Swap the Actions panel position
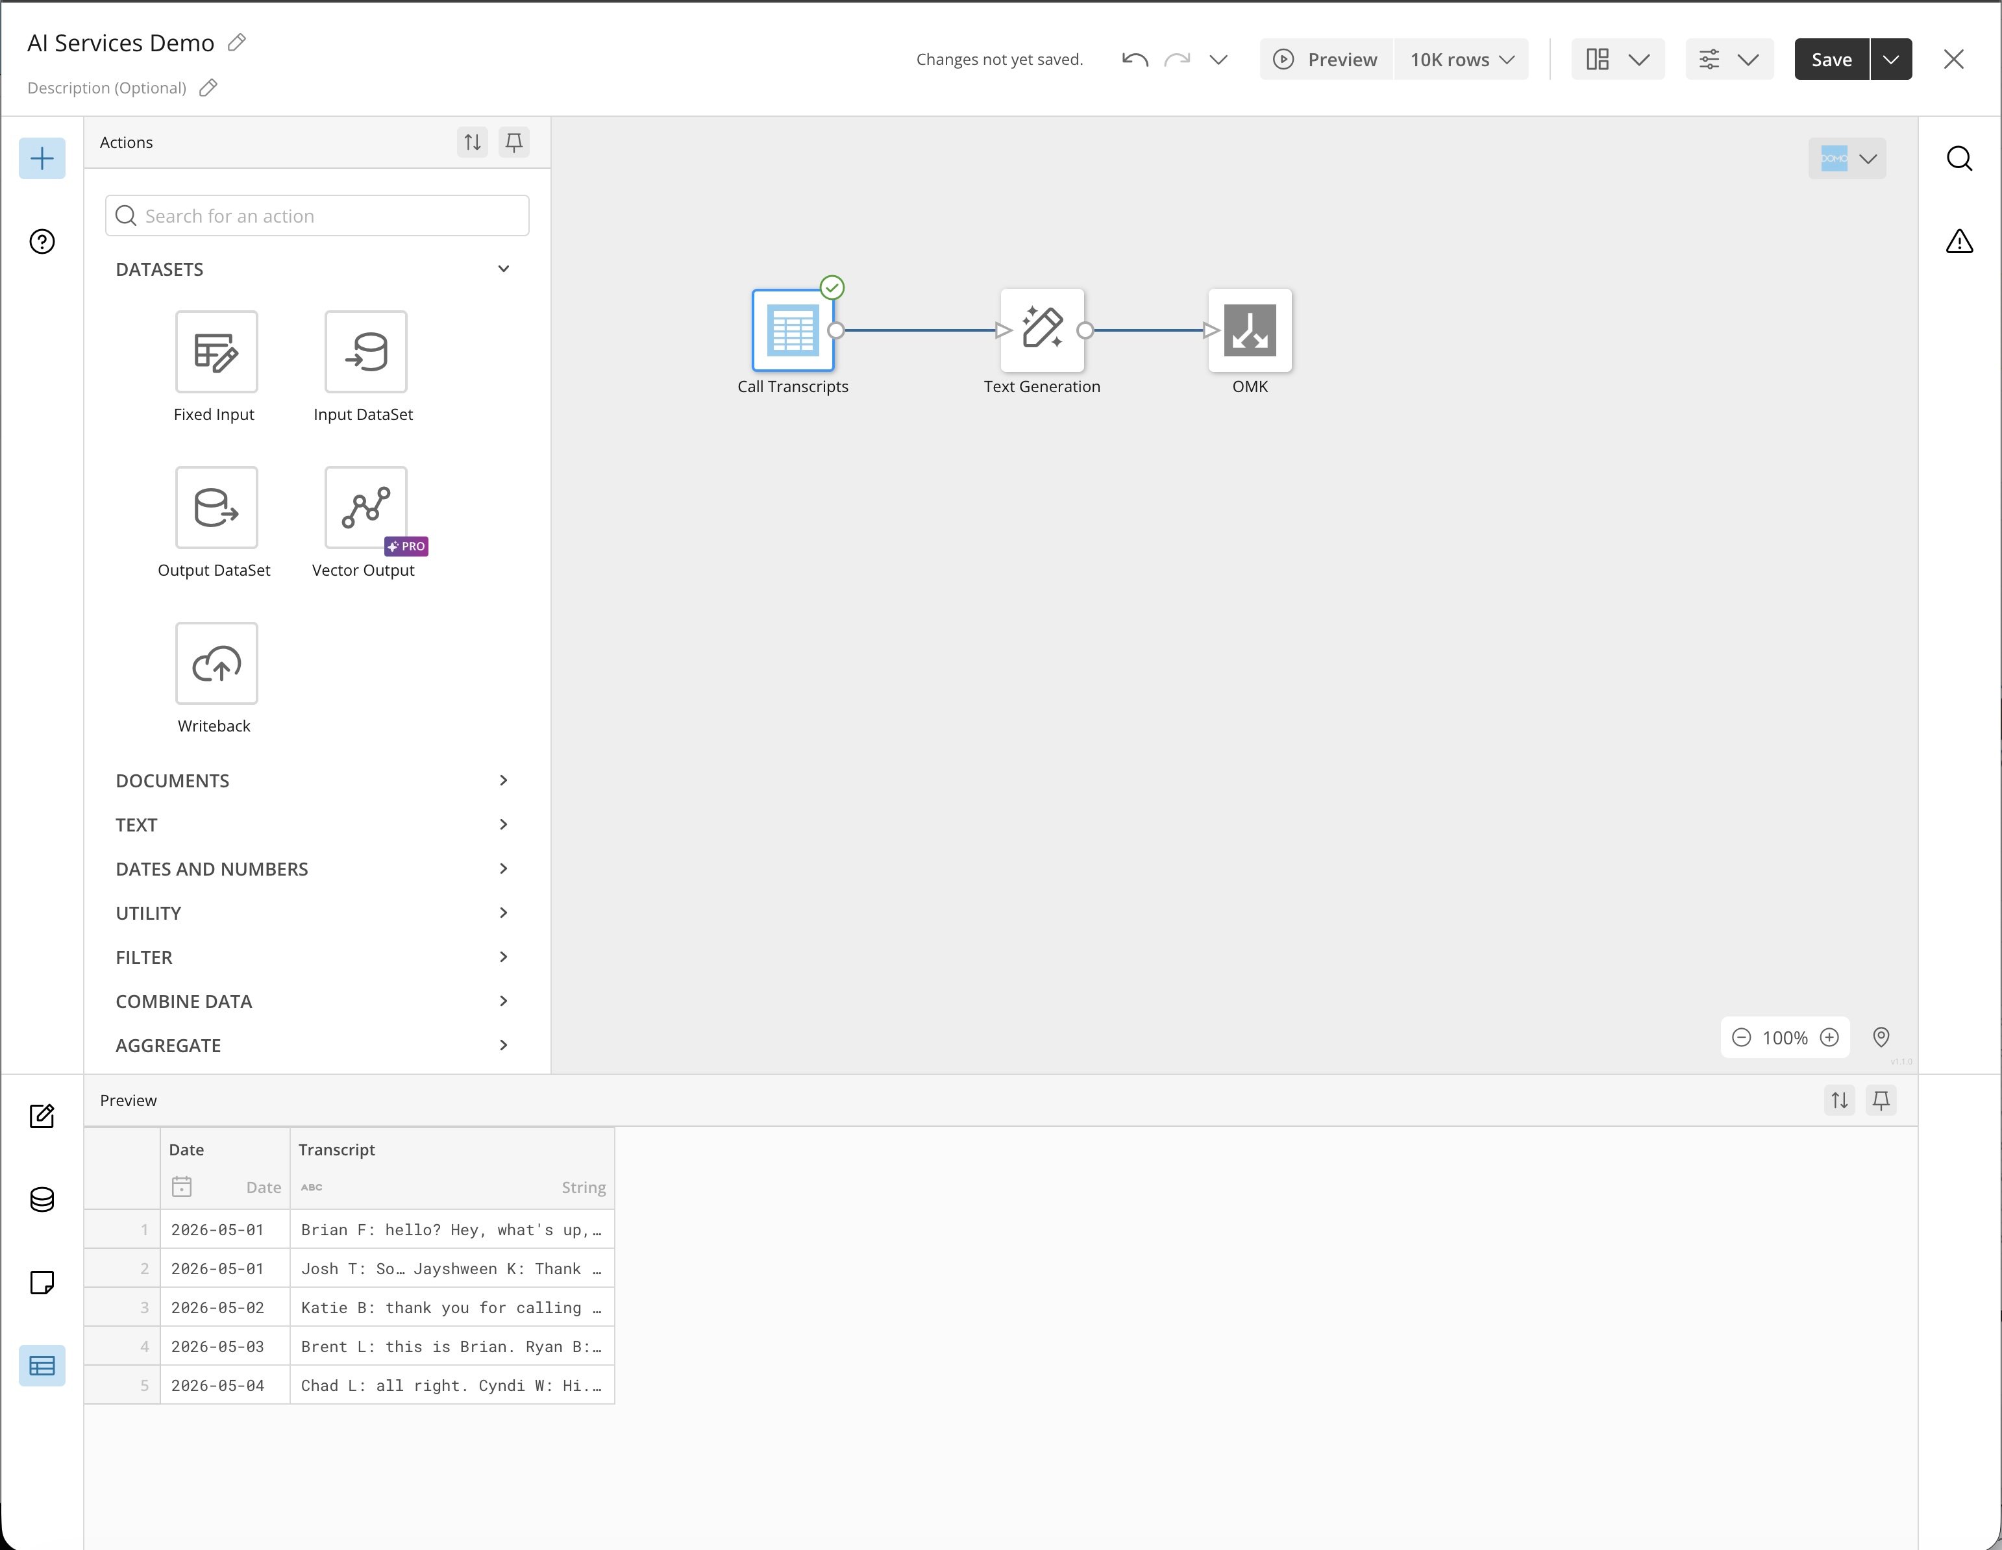This screenshot has height=1550, width=2002. click(472, 142)
